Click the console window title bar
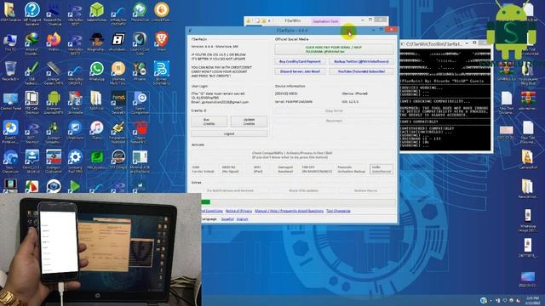545x306 pixels. 434,43
